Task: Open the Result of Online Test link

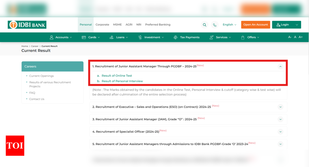Action: click(117, 76)
